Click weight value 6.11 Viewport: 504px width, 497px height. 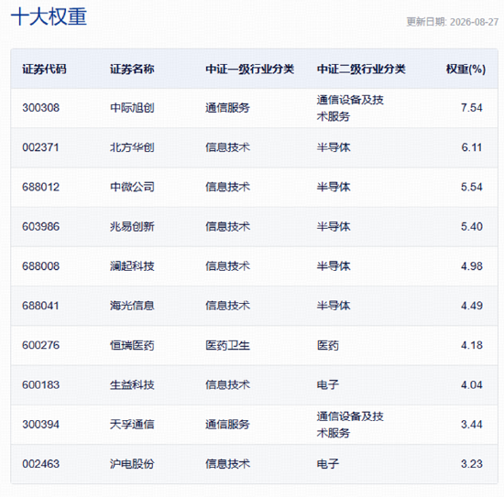coord(472,147)
